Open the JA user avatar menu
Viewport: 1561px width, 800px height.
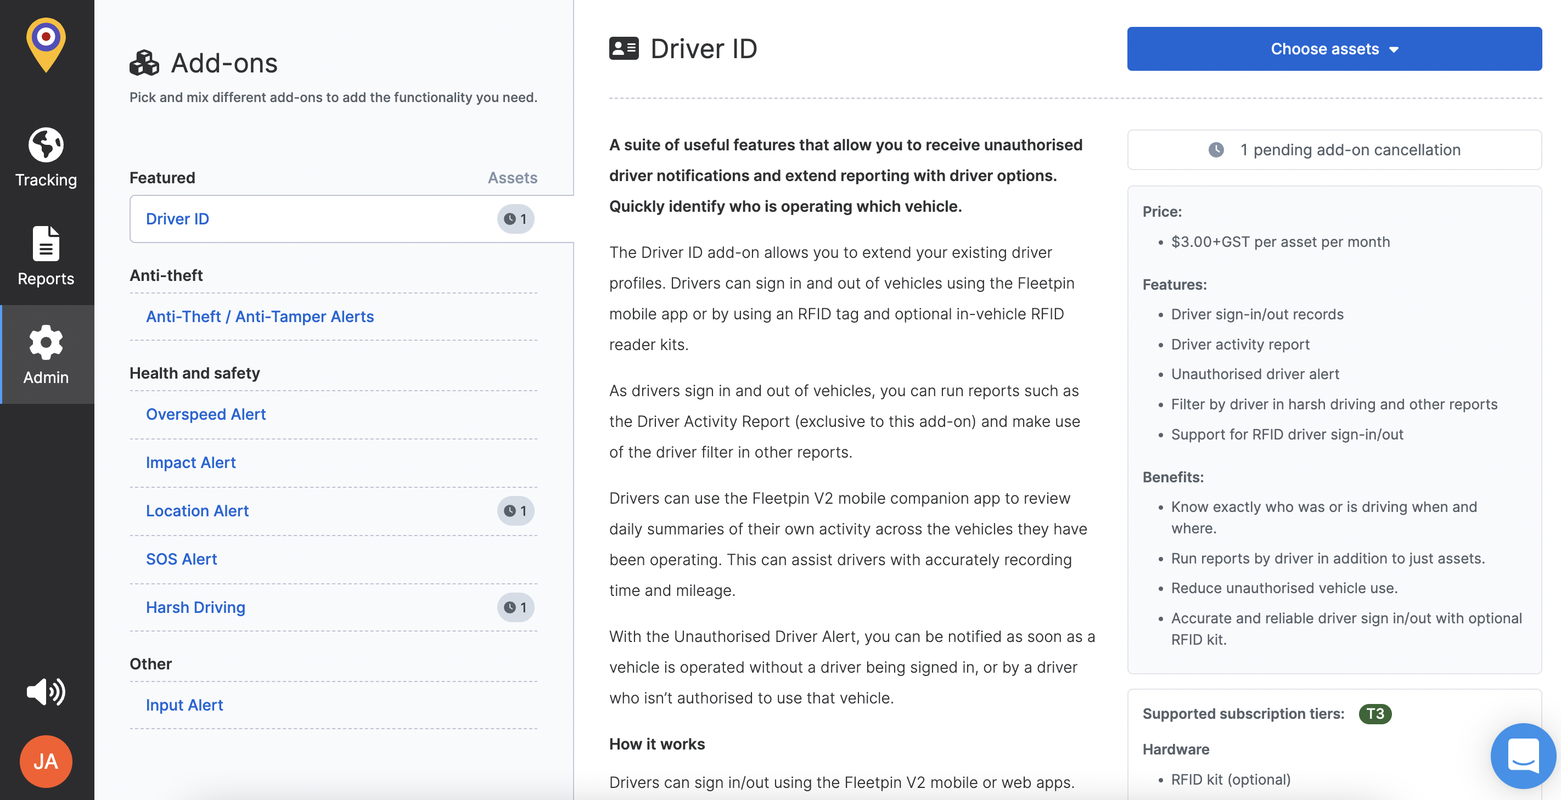[46, 761]
